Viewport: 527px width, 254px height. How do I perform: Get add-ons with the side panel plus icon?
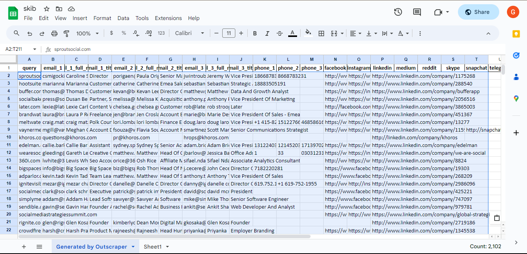pyautogui.click(x=516, y=133)
